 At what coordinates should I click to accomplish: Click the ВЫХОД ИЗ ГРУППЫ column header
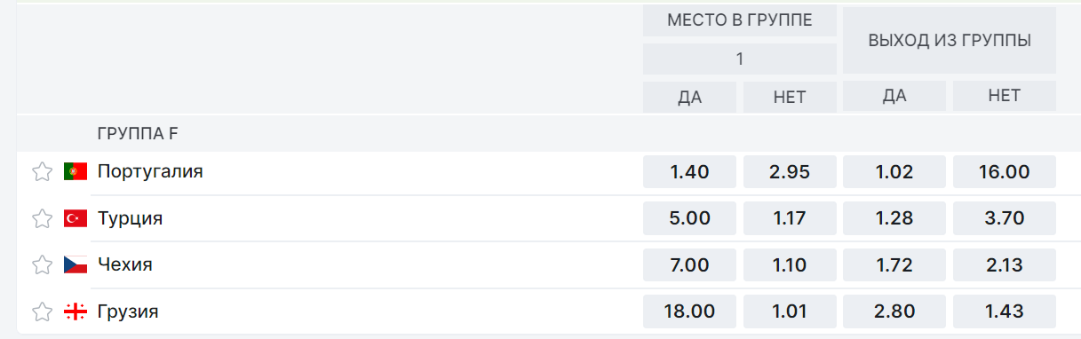tap(950, 41)
